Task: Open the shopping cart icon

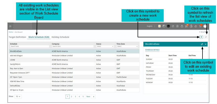Action: pyautogui.click(x=200, y=26)
